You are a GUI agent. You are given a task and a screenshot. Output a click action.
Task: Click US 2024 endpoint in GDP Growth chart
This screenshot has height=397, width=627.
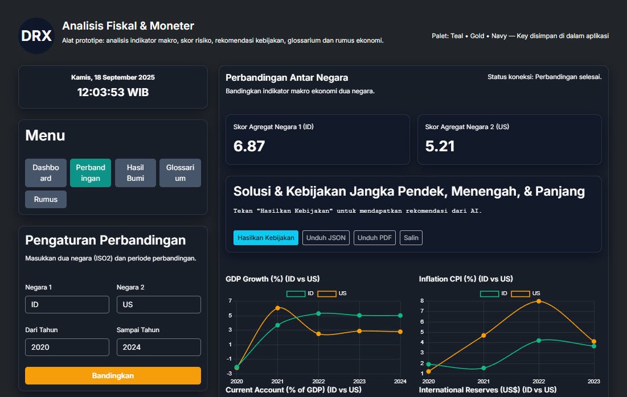click(400, 332)
